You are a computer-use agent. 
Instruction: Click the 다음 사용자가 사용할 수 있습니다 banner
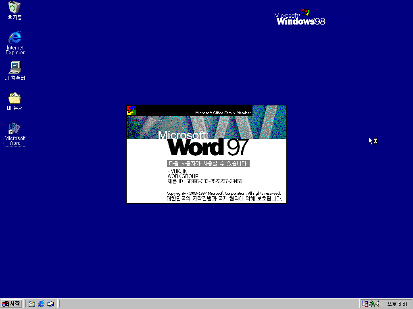click(x=208, y=163)
